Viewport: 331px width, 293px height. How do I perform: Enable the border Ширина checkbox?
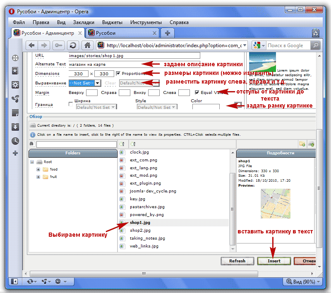click(x=71, y=104)
